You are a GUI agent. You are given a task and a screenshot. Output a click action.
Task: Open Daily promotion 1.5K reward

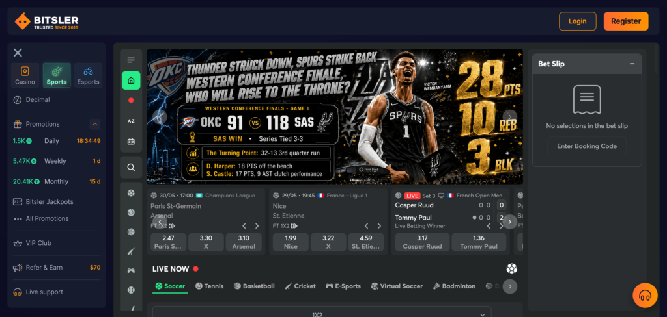57,141
